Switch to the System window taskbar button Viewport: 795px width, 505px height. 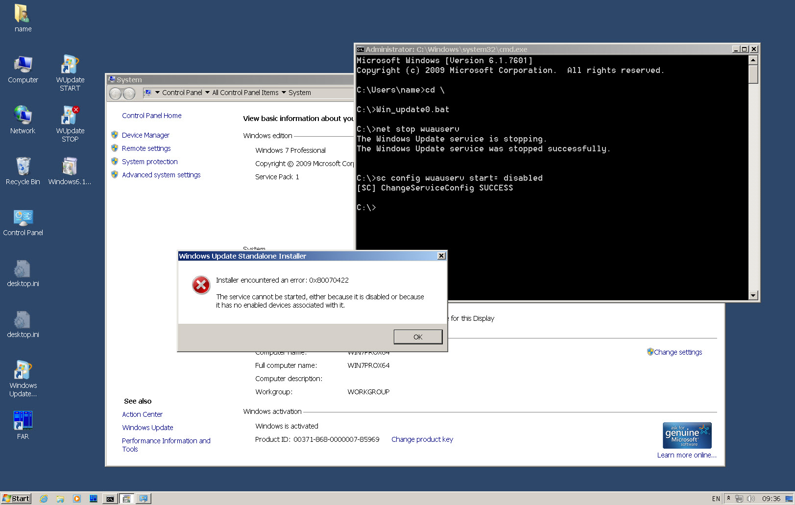[144, 499]
